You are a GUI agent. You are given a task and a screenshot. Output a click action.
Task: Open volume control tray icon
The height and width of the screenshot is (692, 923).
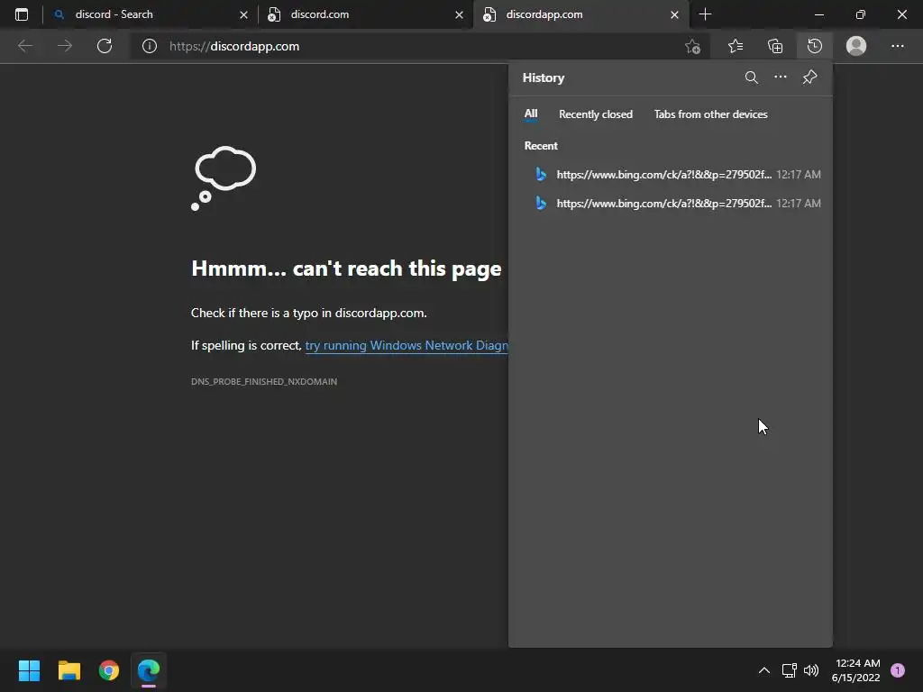pyautogui.click(x=811, y=670)
